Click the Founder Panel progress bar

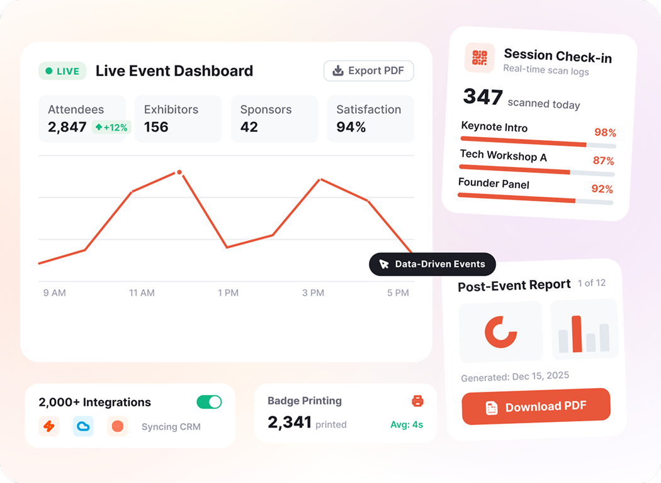click(x=535, y=198)
